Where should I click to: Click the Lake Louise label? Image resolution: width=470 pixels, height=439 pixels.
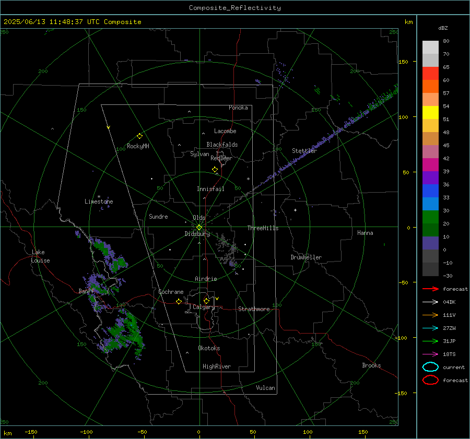[40, 256]
